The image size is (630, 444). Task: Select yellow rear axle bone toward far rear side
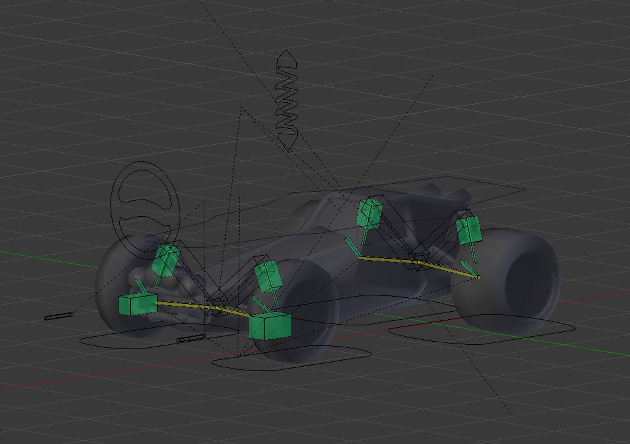click(389, 260)
